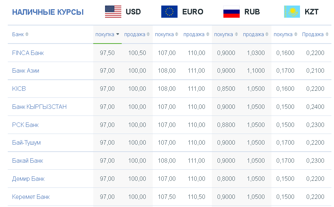Click the USA flag icon
334x207 pixels.
tap(113, 11)
